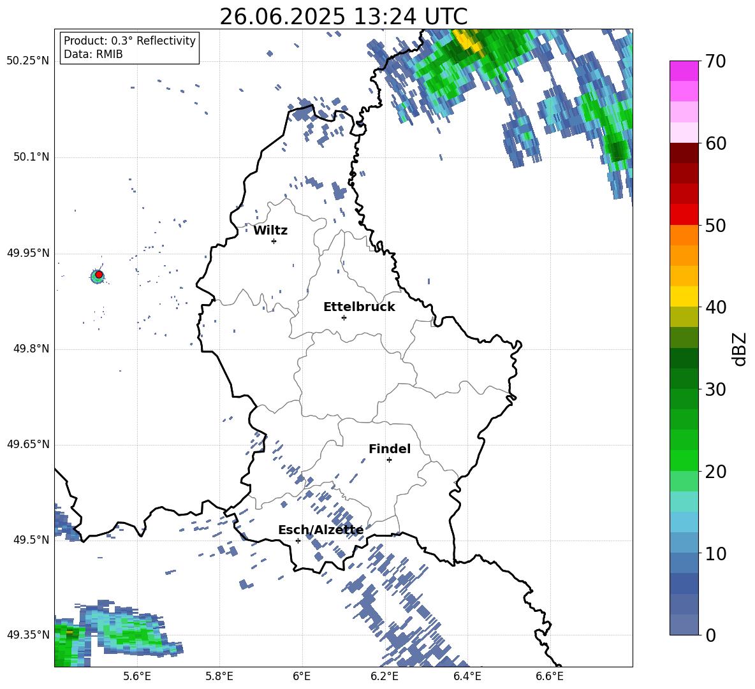Click the 6.2°E longitude label
Image resolution: width=755 pixels, height=689 pixels.
click(x=385, y=677)
